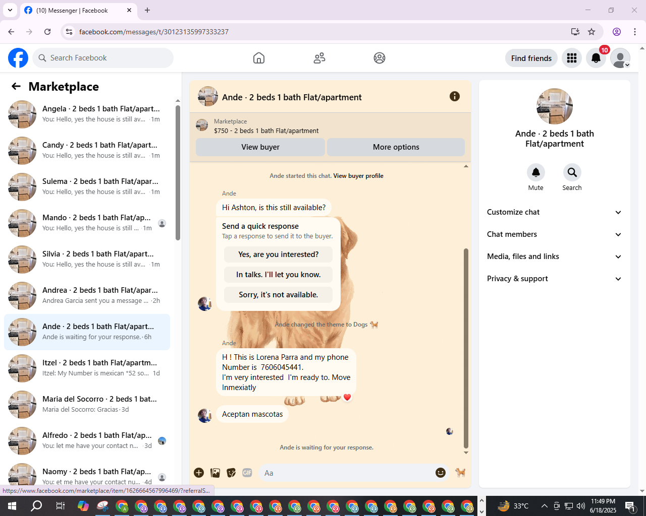Click the More options button
The width and height of the screenshot is (646, 516).
click(x=396, y=147)
